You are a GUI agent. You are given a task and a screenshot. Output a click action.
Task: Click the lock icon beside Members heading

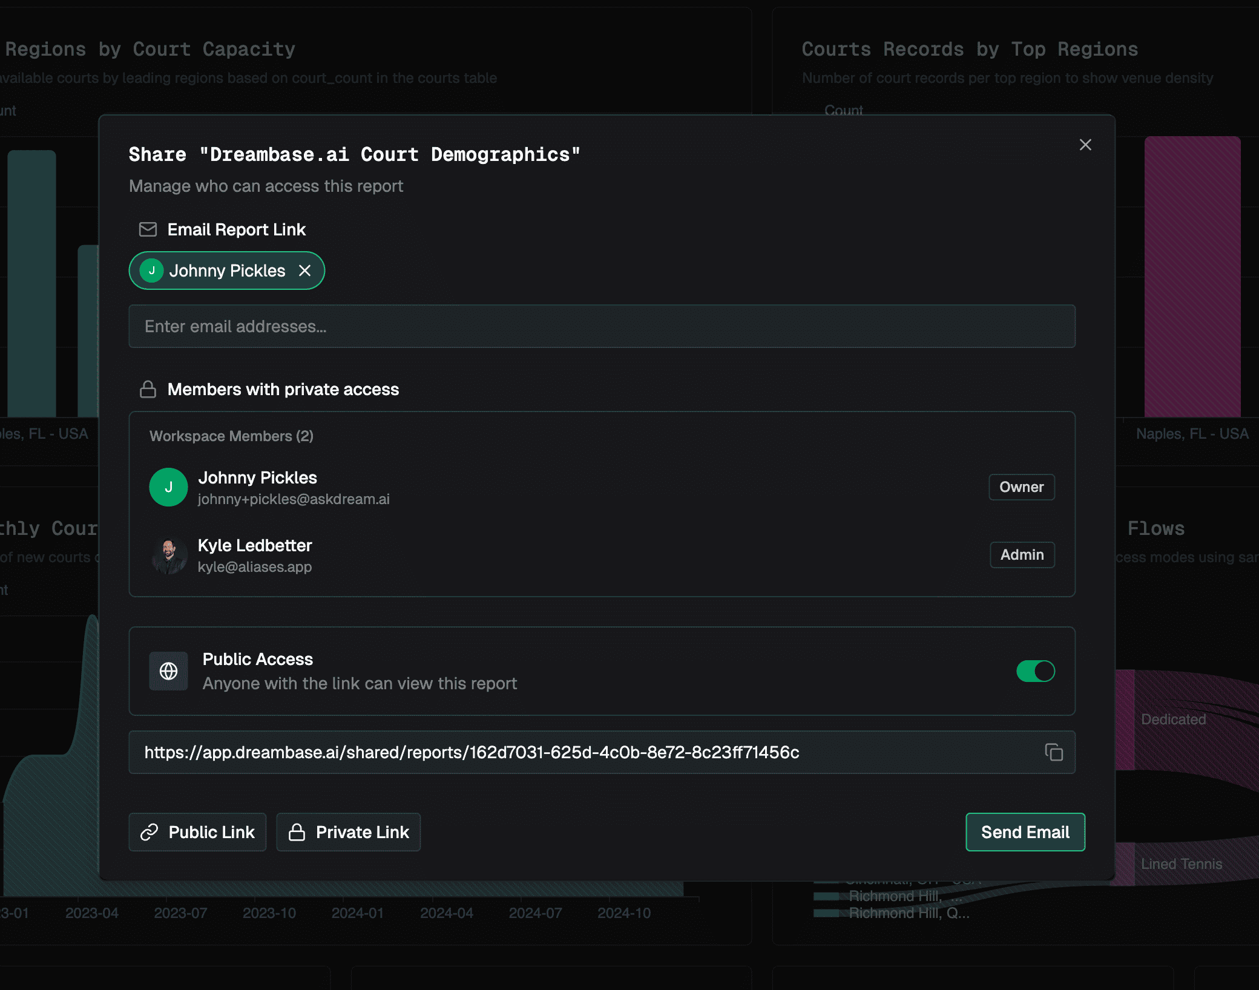[148, 389]
